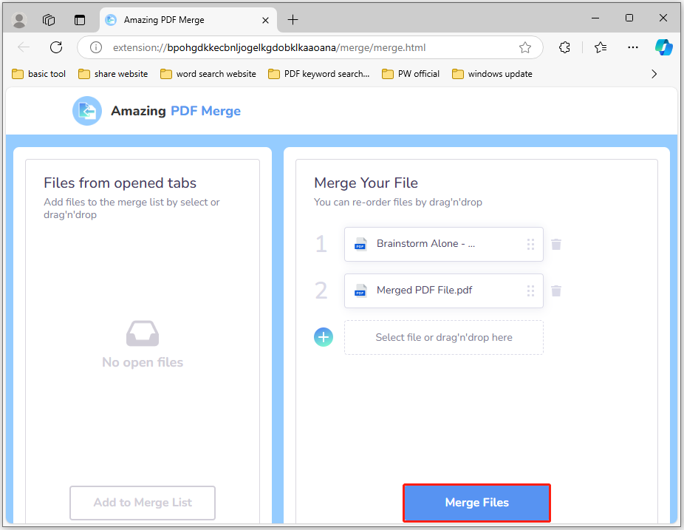Click the Extensions puzzle icon
Image resolution: width=684 pixels, height=530 pixels.
click(564, 47)
